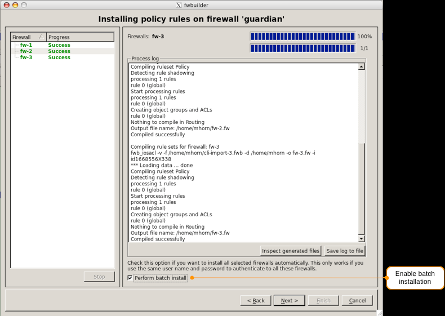
Task: Click the Back button
Action: click(256, 300)
